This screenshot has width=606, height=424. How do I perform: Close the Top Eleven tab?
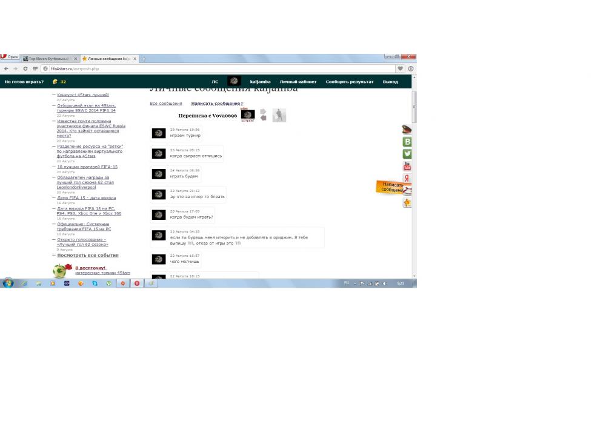click(x=76, y=59)
